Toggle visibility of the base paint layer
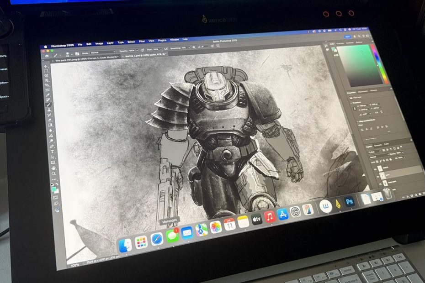 click(380, 184)
